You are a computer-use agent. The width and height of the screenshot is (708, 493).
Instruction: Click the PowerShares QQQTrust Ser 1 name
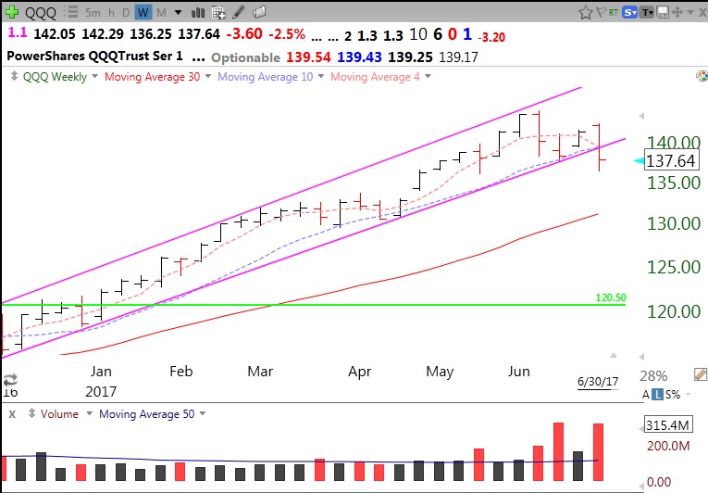pyautogui.click(x=94, y=57)
